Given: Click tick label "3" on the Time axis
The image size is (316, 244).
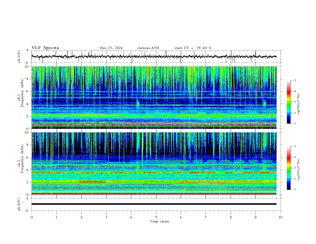Looking at the screenshot, I should 106,217.
